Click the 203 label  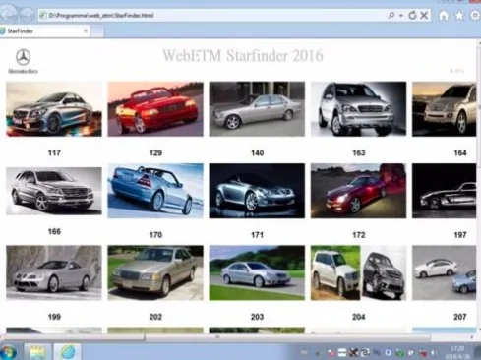[258, 317]
